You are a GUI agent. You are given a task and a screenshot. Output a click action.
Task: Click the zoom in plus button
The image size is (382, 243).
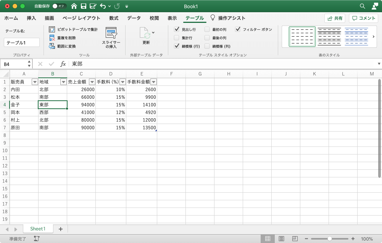click(x=353, y=239)
